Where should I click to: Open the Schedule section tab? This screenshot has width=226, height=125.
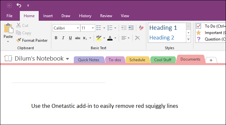click(137, 60)
